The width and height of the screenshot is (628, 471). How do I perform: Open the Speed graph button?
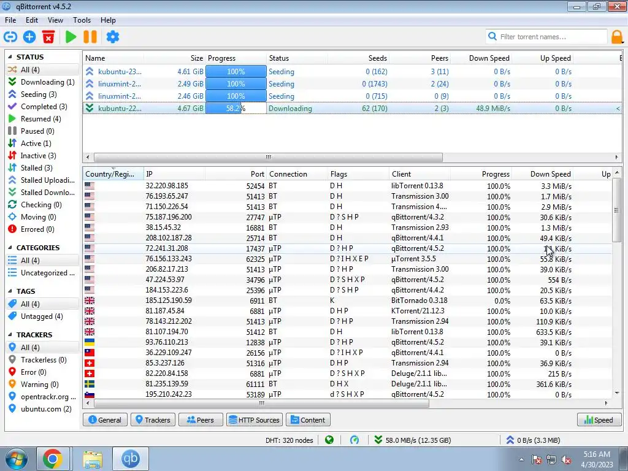(599, 419)
